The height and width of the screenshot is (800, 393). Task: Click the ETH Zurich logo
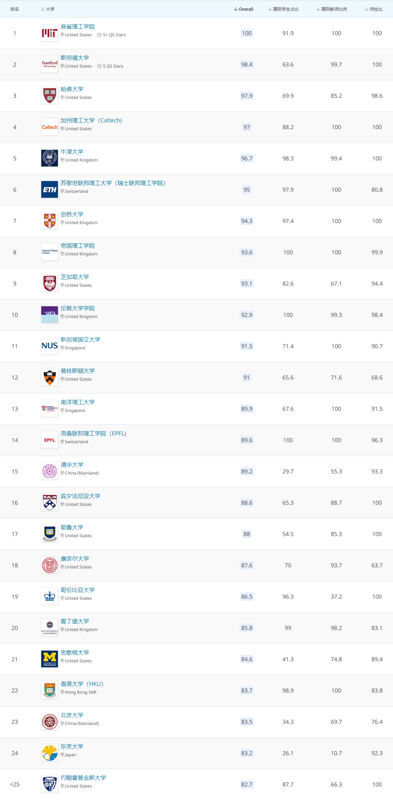(49, 190)
